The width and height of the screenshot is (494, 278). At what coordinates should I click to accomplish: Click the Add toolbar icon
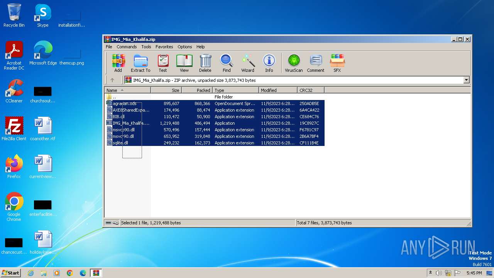click(118, 63)
